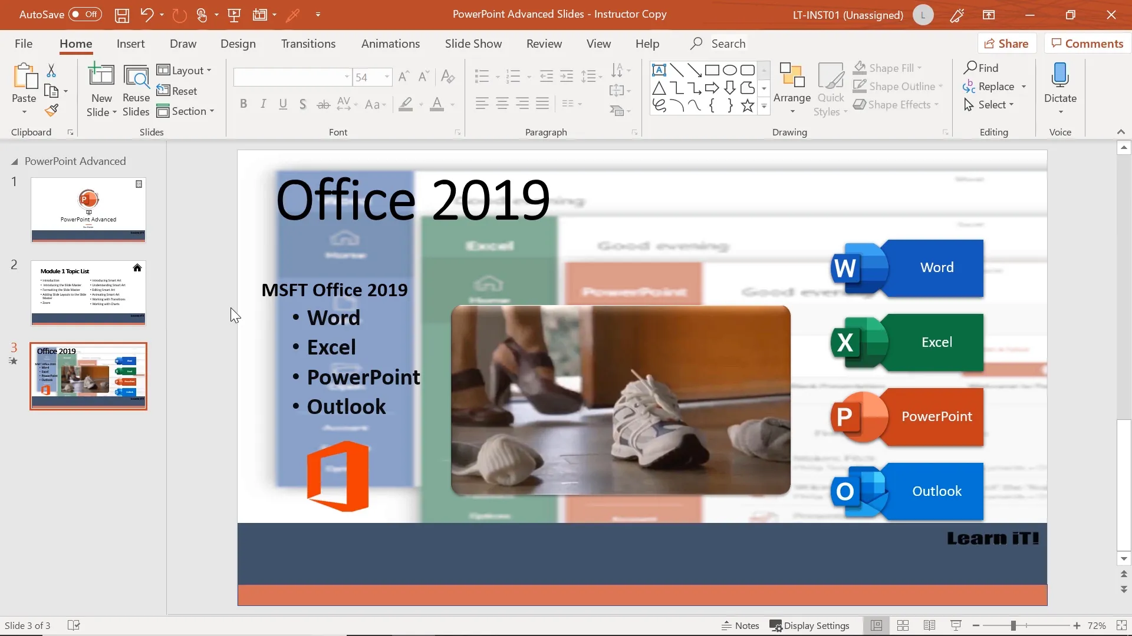
Task: Open the font size dropdown
Action: [x=387, y=77]
